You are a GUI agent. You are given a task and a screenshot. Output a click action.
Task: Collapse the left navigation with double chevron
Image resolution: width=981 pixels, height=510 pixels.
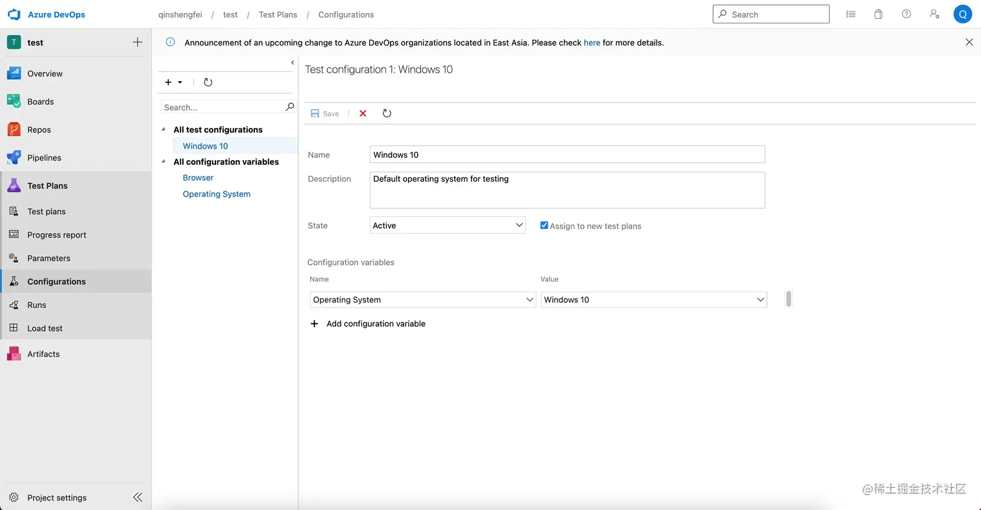point(138,498)
